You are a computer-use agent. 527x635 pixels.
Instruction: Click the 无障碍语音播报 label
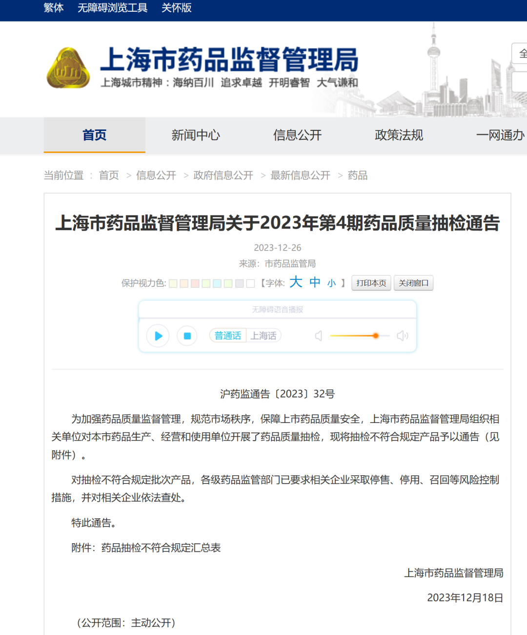[278, 310]
